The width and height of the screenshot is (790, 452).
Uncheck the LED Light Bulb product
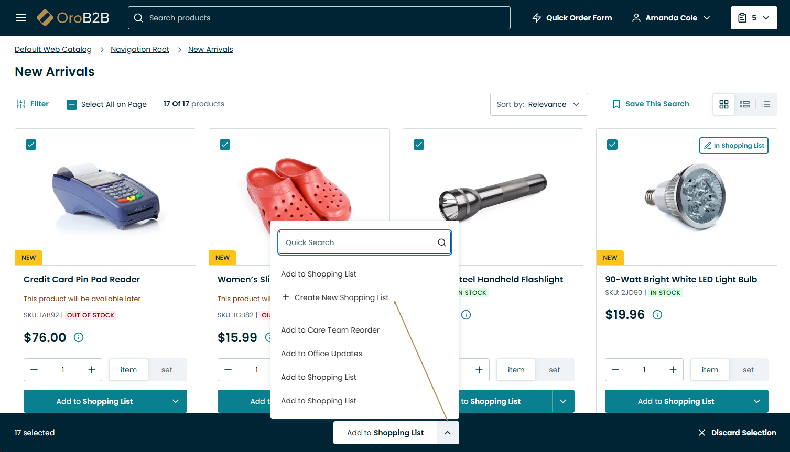612,145
